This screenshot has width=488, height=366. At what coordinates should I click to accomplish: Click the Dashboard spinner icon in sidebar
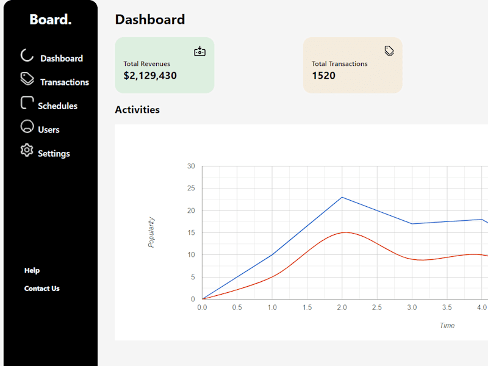[27, 55]
